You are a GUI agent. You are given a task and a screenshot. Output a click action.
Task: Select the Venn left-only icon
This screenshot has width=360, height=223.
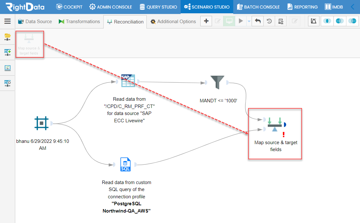(x=340, y=21)
